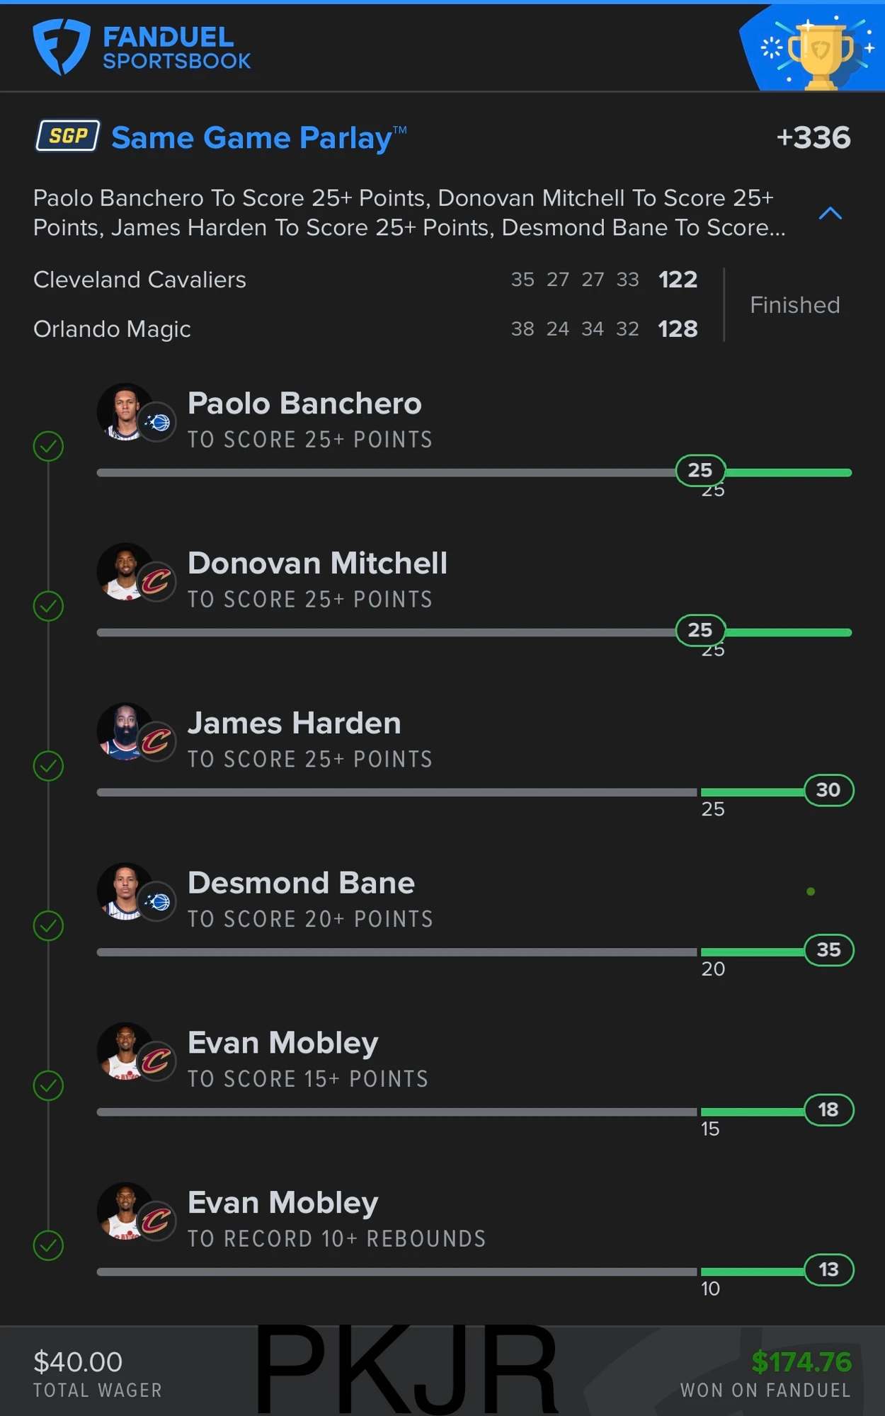This screenshot has height=1416, width=885.
Task: Collapse the parlay legs with the chevron
Action: (830, 213)
